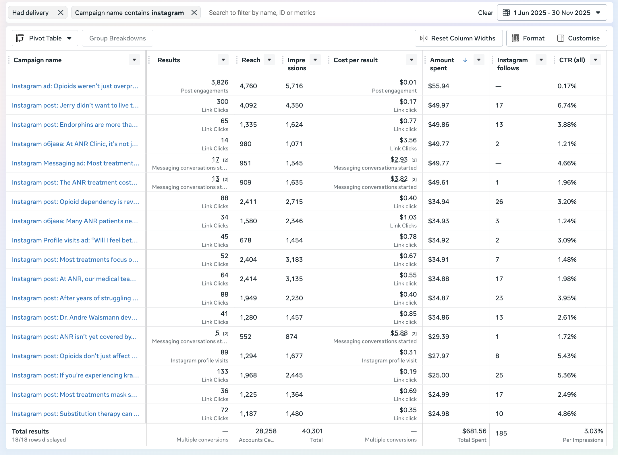Image resolution: width=618 pixels, height=455 pixels.
Task: Expand the Instagram follows column menu
Action: (x=541, y=60)
